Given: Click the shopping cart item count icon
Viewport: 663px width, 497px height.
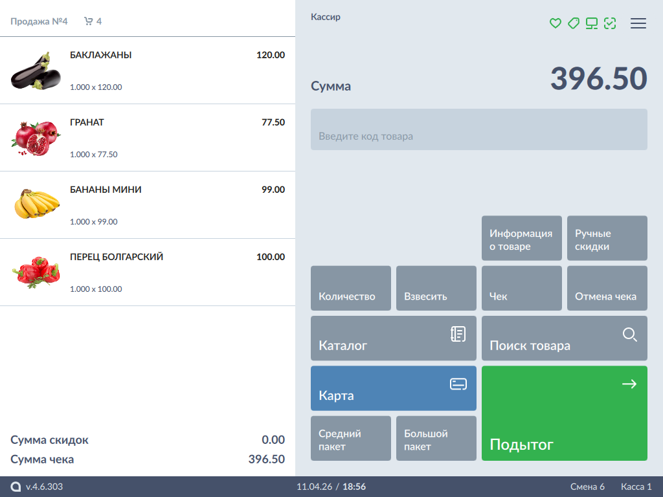Looking at the screenshot, I should coord(89,21).
